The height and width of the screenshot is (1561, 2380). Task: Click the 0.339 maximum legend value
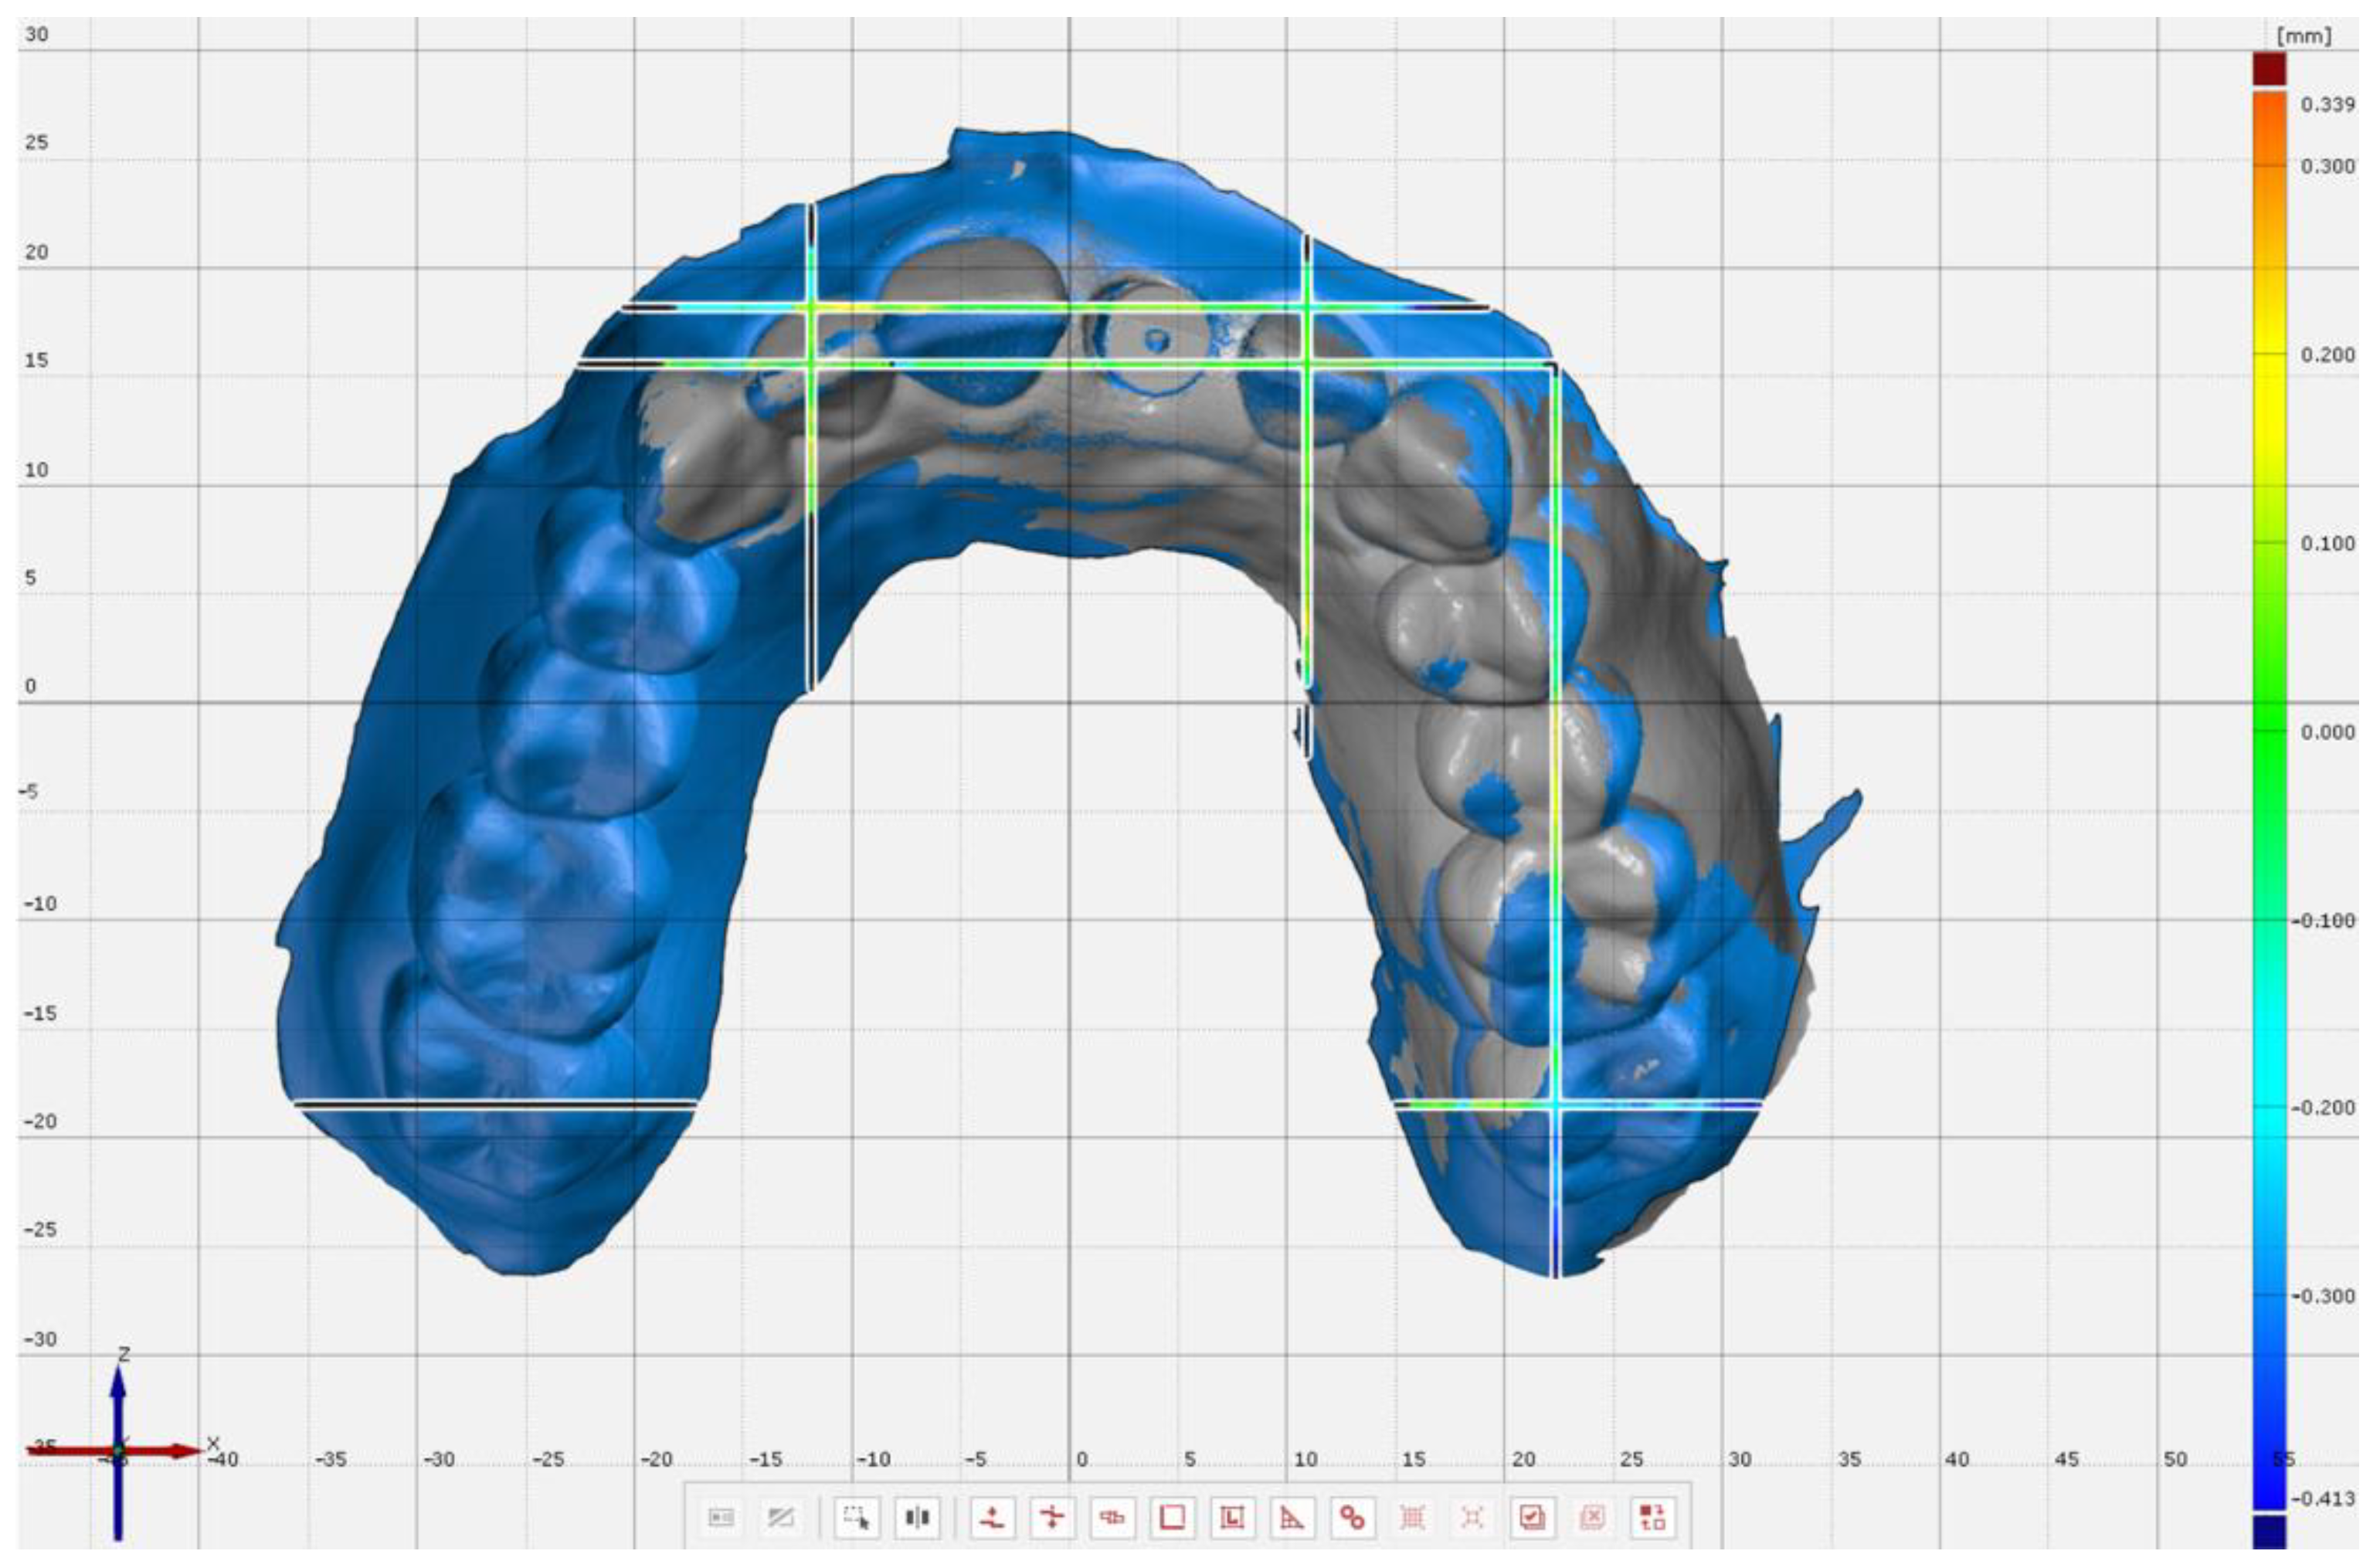[2327, 105]
